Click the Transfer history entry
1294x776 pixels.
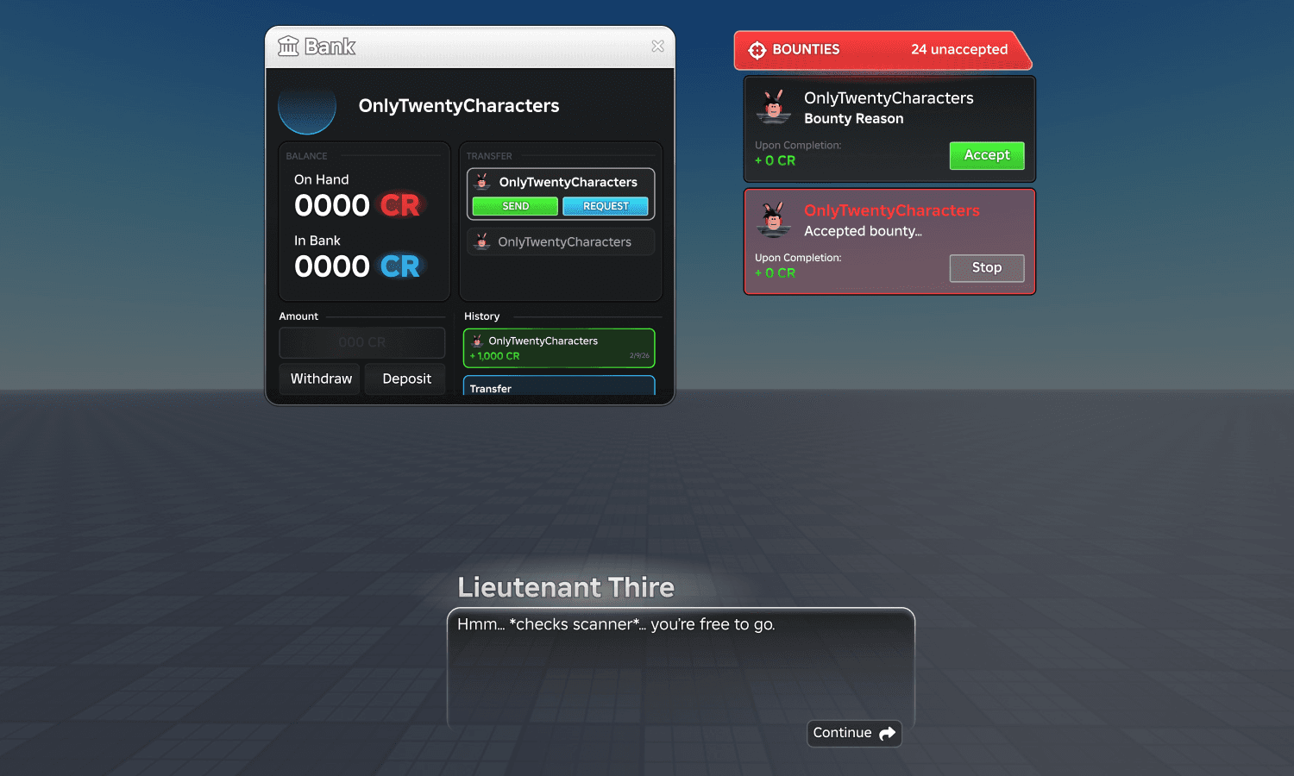pyautogui.click(x=559, y=385)
